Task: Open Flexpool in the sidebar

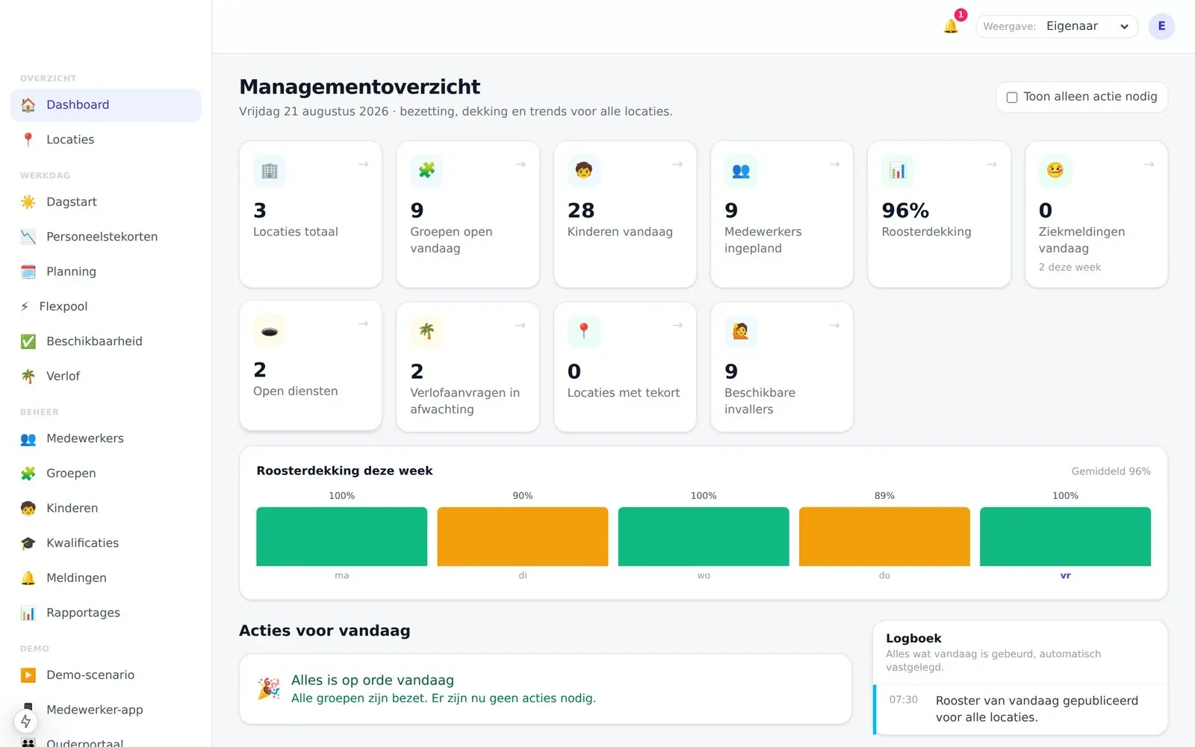Action: pos(105,306)
